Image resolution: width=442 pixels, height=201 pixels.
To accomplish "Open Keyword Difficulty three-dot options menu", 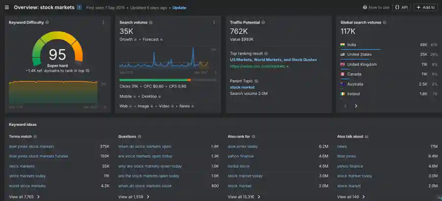I will point(103,23).
